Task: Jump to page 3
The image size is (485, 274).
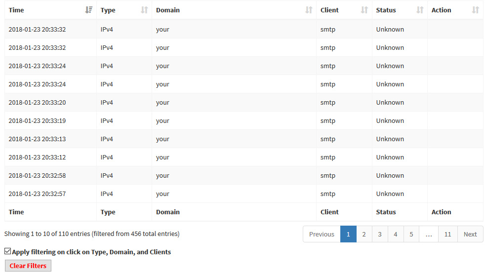Action: 380,234
